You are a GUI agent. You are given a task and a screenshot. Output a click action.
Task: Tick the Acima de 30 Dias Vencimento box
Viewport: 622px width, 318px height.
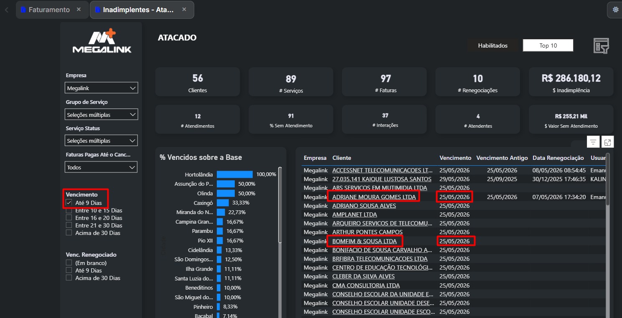(x=69, y=233)
